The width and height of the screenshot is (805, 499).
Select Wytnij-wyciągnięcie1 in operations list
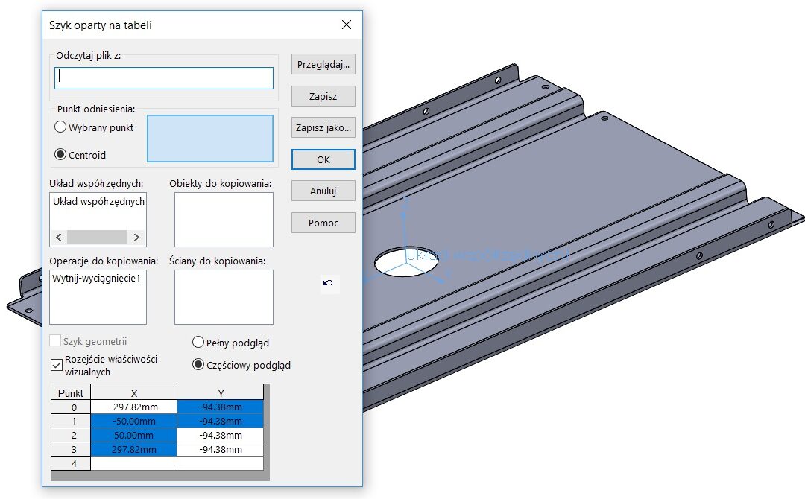[x=97, y=279]
